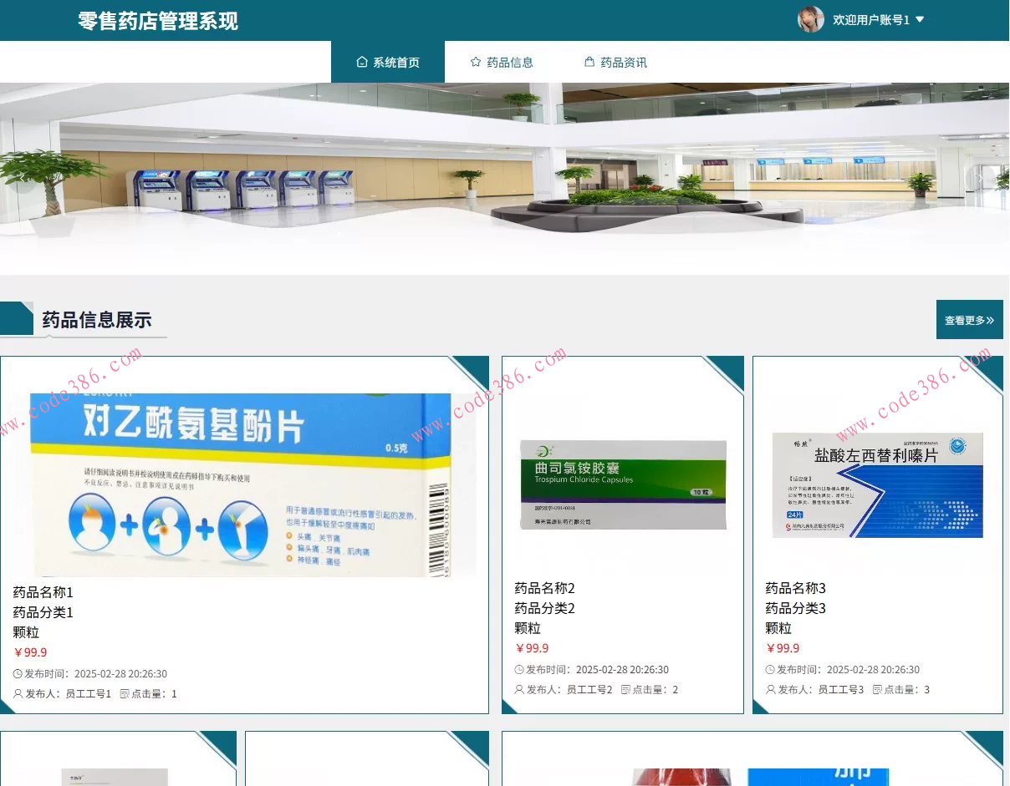Click the house icon beside 系统首页
Screen dimensions: 1010x786
tap(362, 61)
